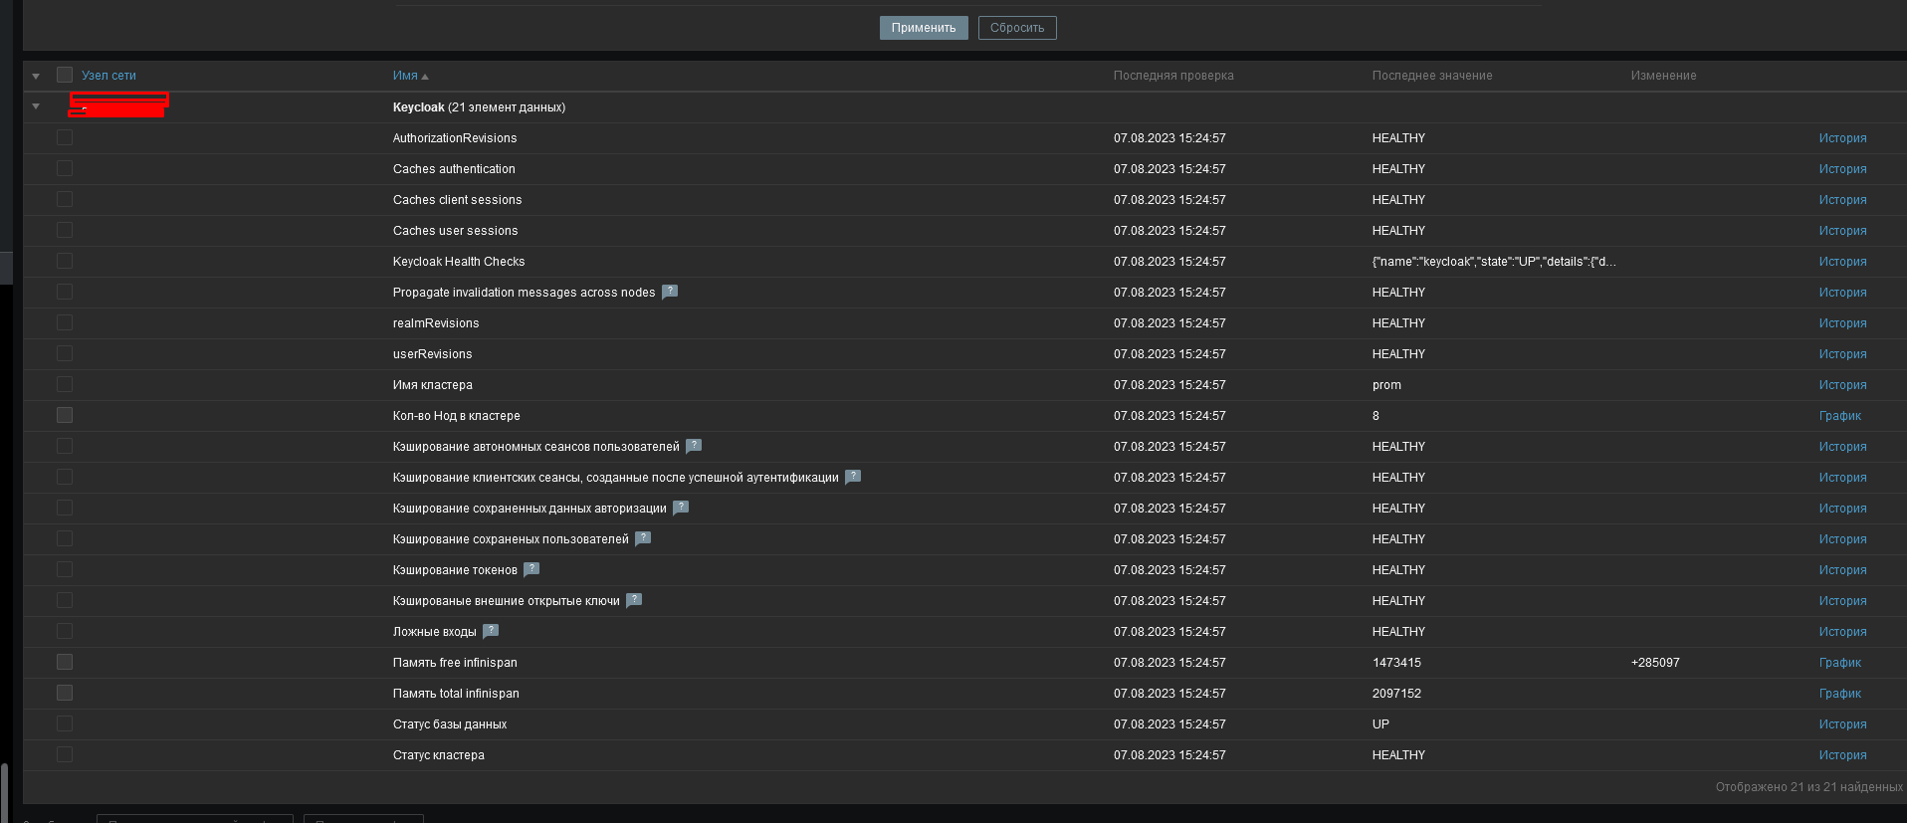Show help icon for Кэширование сохраненных данных авторизации
The height and width of the screenshot is (823, 1907).
click(x=681, y=508)
